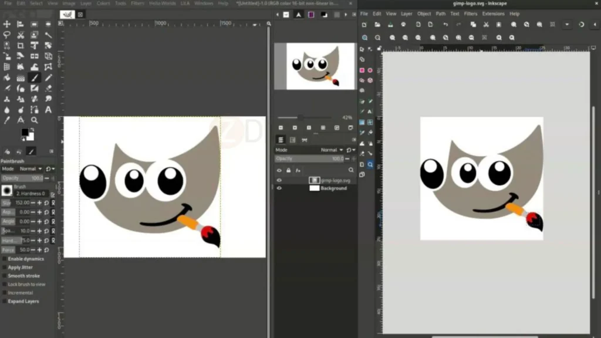Switch to the GIMP Layers tab
Image resolution: width=601 pixels, height=338 pixels.
281,140
